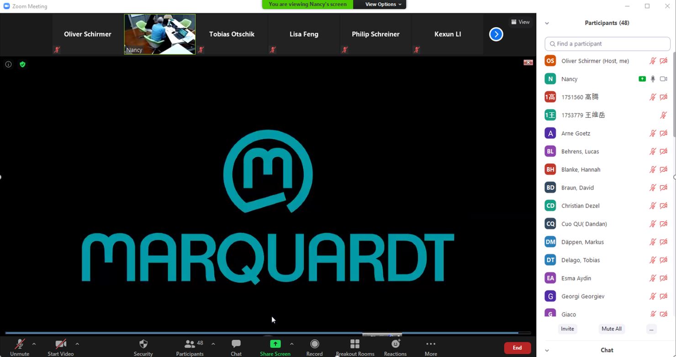Toggle the Participants panel icon
This screenshot has width=676, height=357.
point(189,344)
